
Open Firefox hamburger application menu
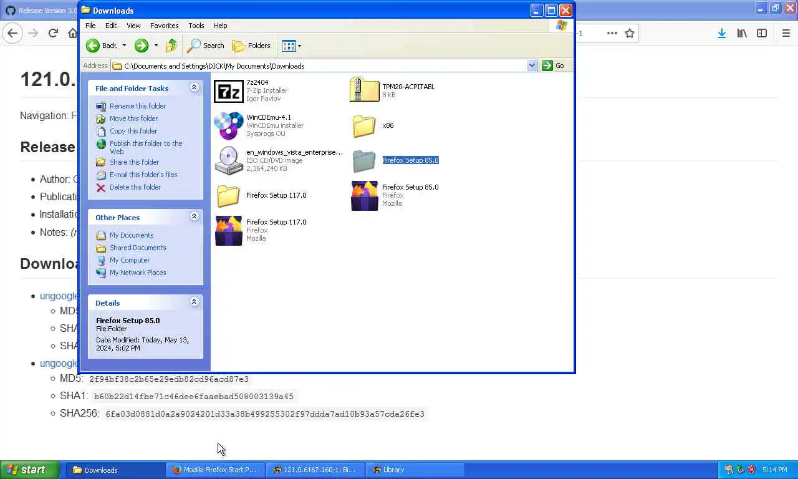[x=786, y=33]
